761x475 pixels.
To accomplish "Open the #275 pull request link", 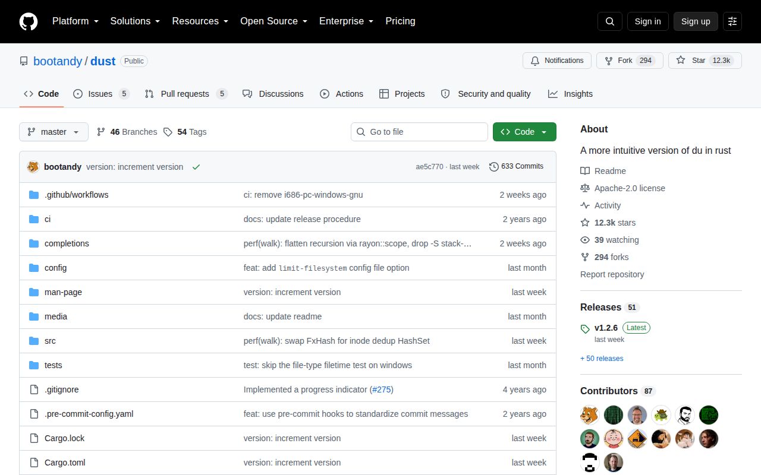I will point(382,389).
